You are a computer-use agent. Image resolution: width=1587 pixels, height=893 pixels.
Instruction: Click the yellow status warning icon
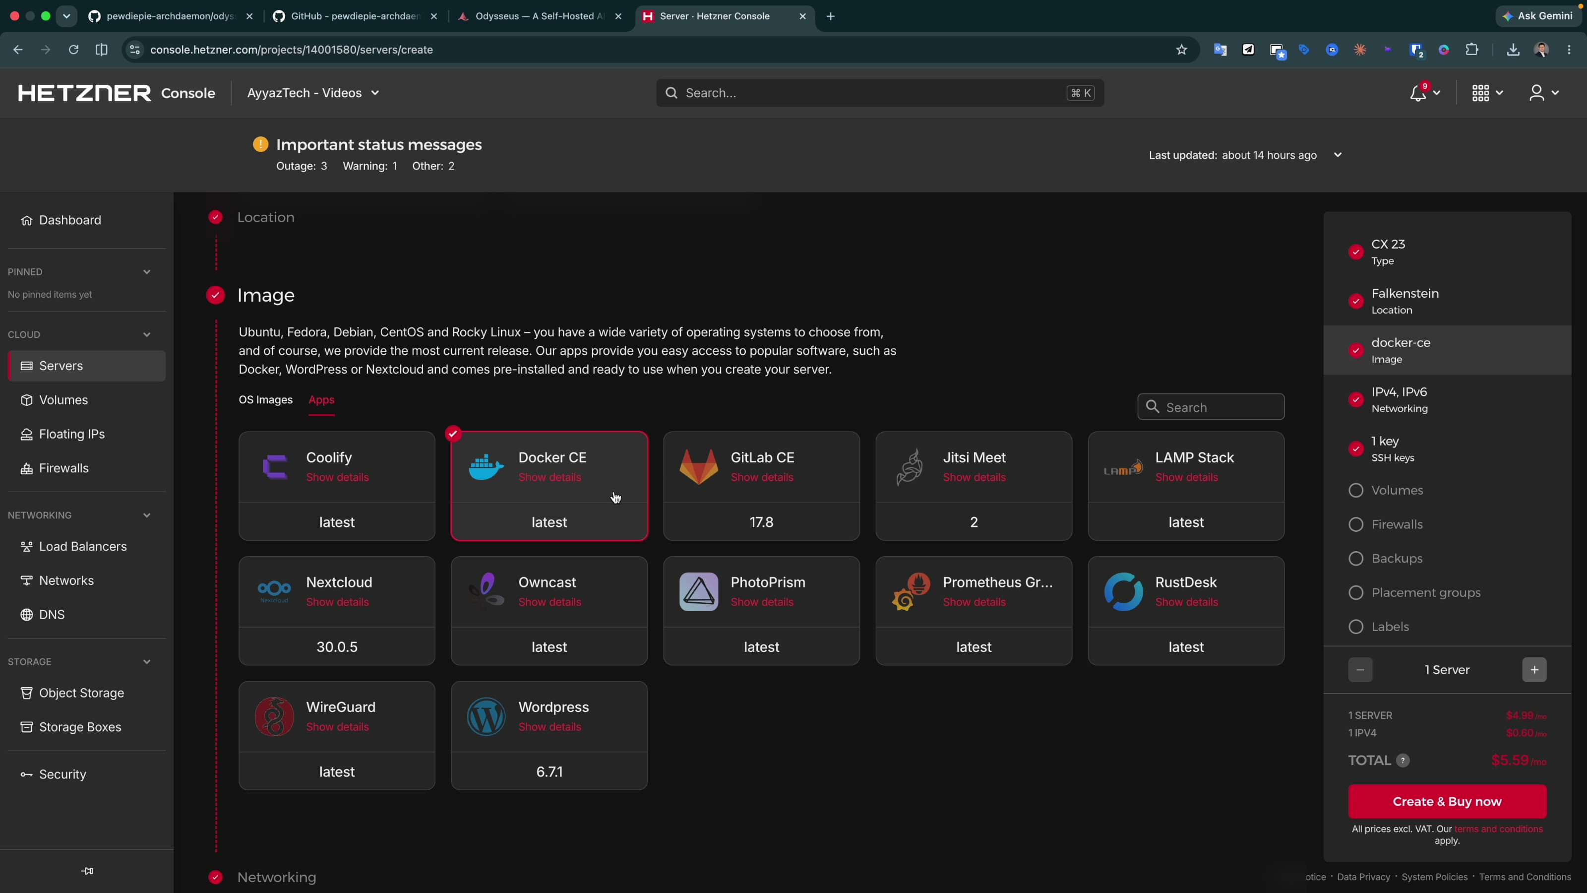point(260,144)
